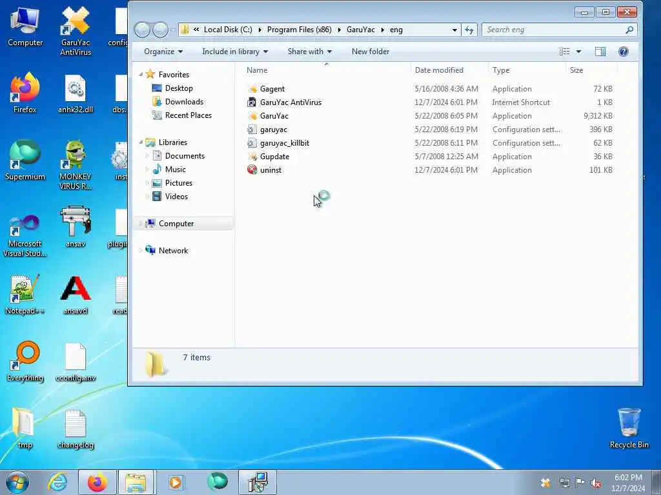Select the GaruYac application file

pyautogui.click(x=268, y=116)
